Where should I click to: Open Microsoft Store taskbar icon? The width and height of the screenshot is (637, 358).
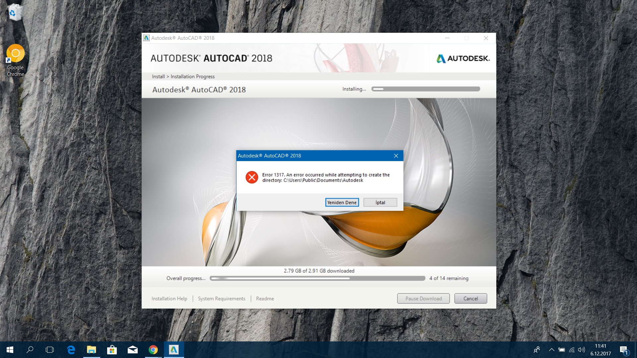(x=112, y=350)
